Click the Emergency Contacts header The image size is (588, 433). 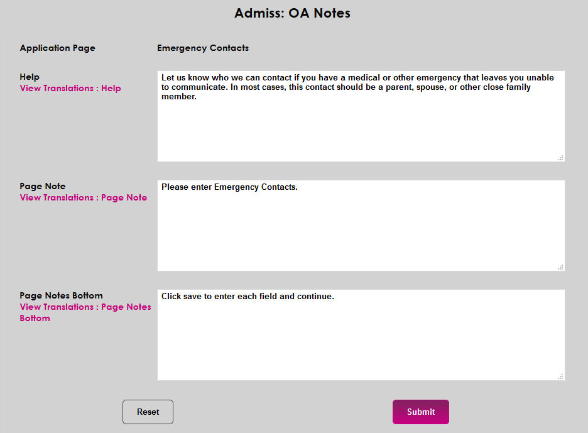click(x=203, y=48)
